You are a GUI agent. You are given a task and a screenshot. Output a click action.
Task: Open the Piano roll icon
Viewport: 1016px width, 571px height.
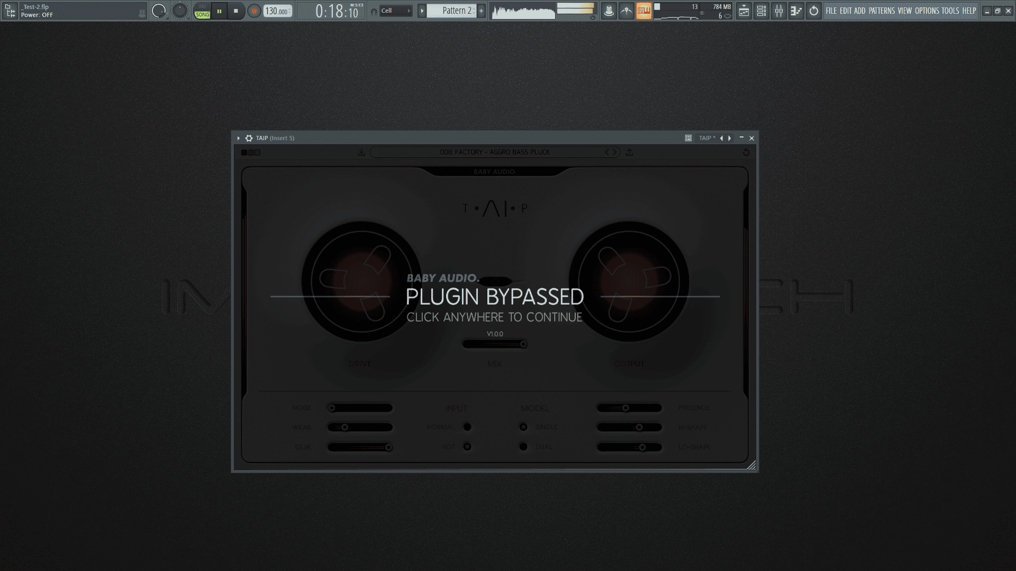pos(796,11)
